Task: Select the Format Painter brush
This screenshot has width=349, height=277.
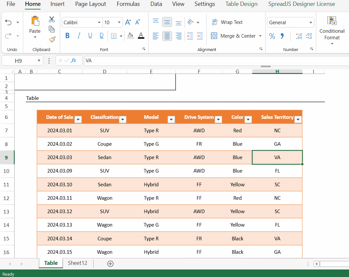Action: click(52, 39)
